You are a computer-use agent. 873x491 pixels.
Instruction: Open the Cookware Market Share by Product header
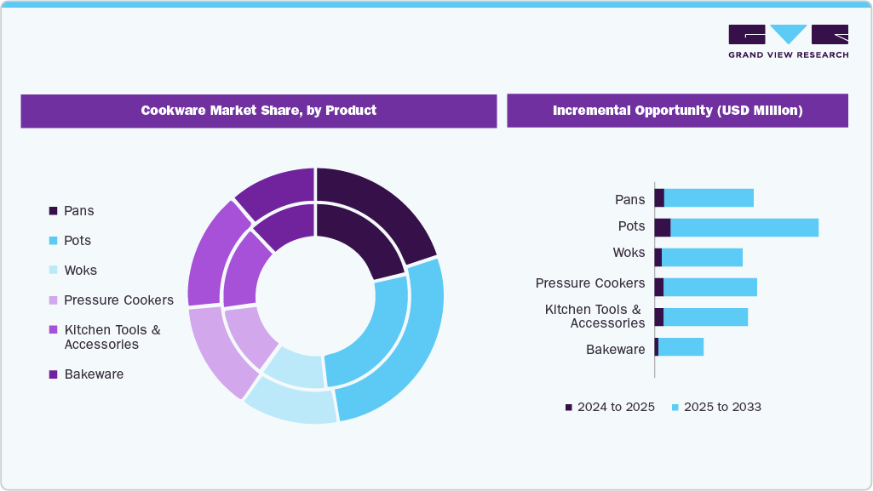(259, 111)
